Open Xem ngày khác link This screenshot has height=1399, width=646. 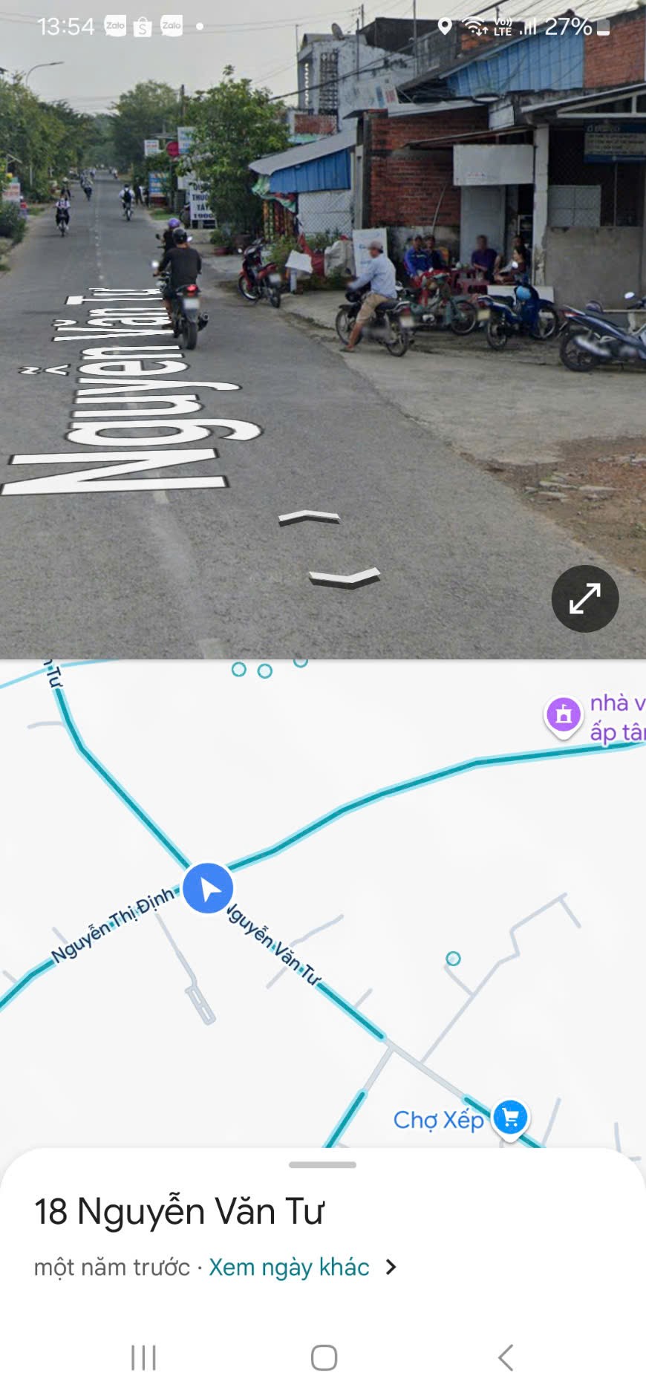[289, 1267]
